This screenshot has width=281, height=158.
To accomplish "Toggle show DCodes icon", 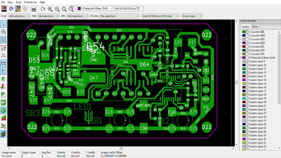I will pyautogui.click(x=3, y=111).
